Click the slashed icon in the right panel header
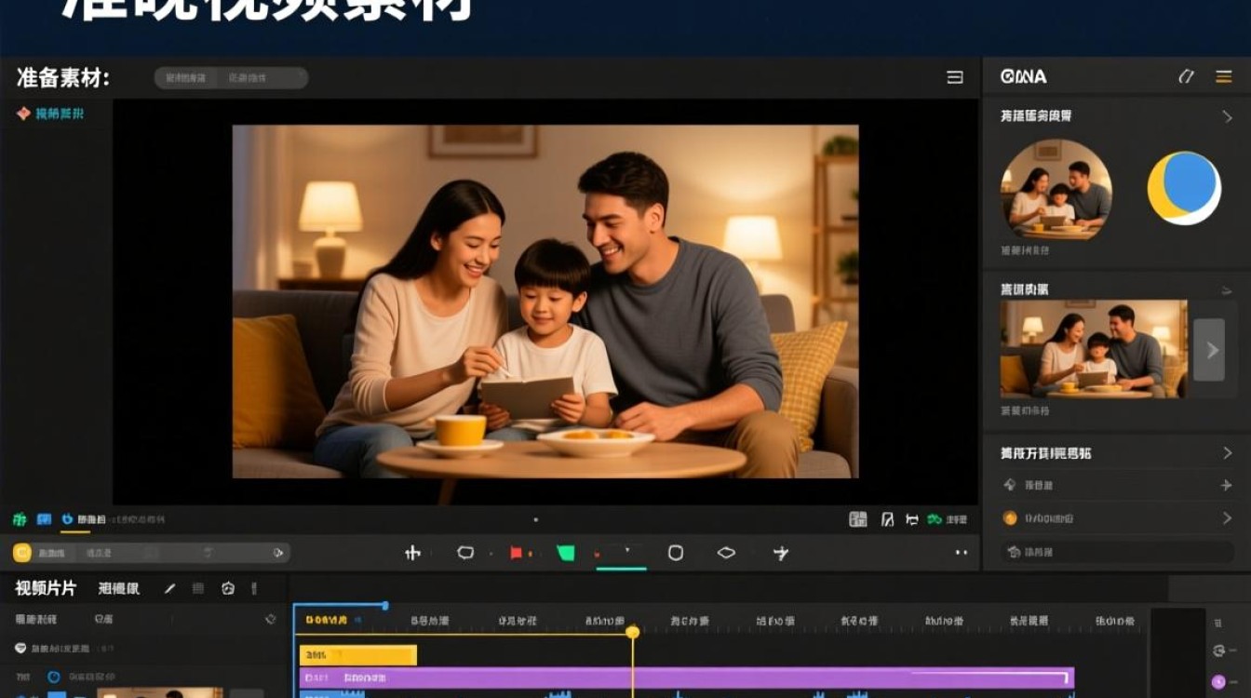The image size is (1251, 698). pos(1186,76)
